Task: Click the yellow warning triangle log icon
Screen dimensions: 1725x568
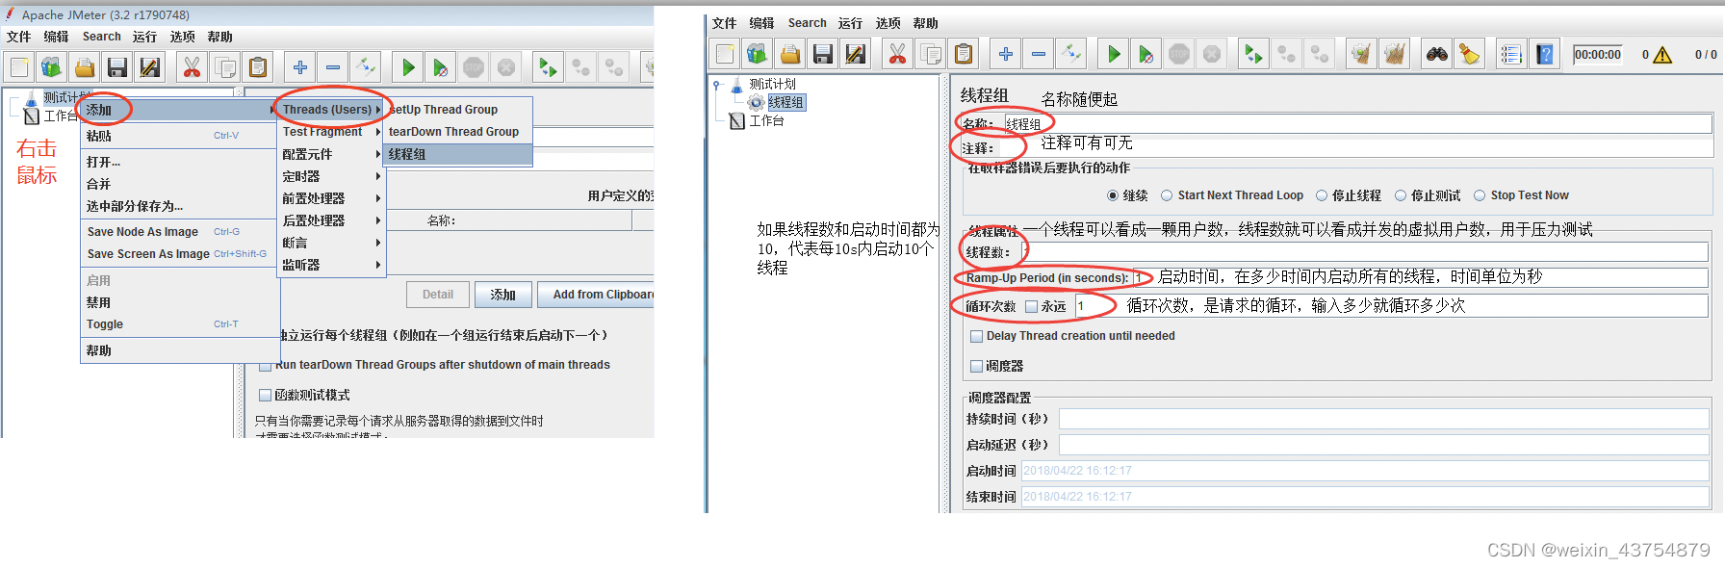Action: click(x=1662, y=55)
